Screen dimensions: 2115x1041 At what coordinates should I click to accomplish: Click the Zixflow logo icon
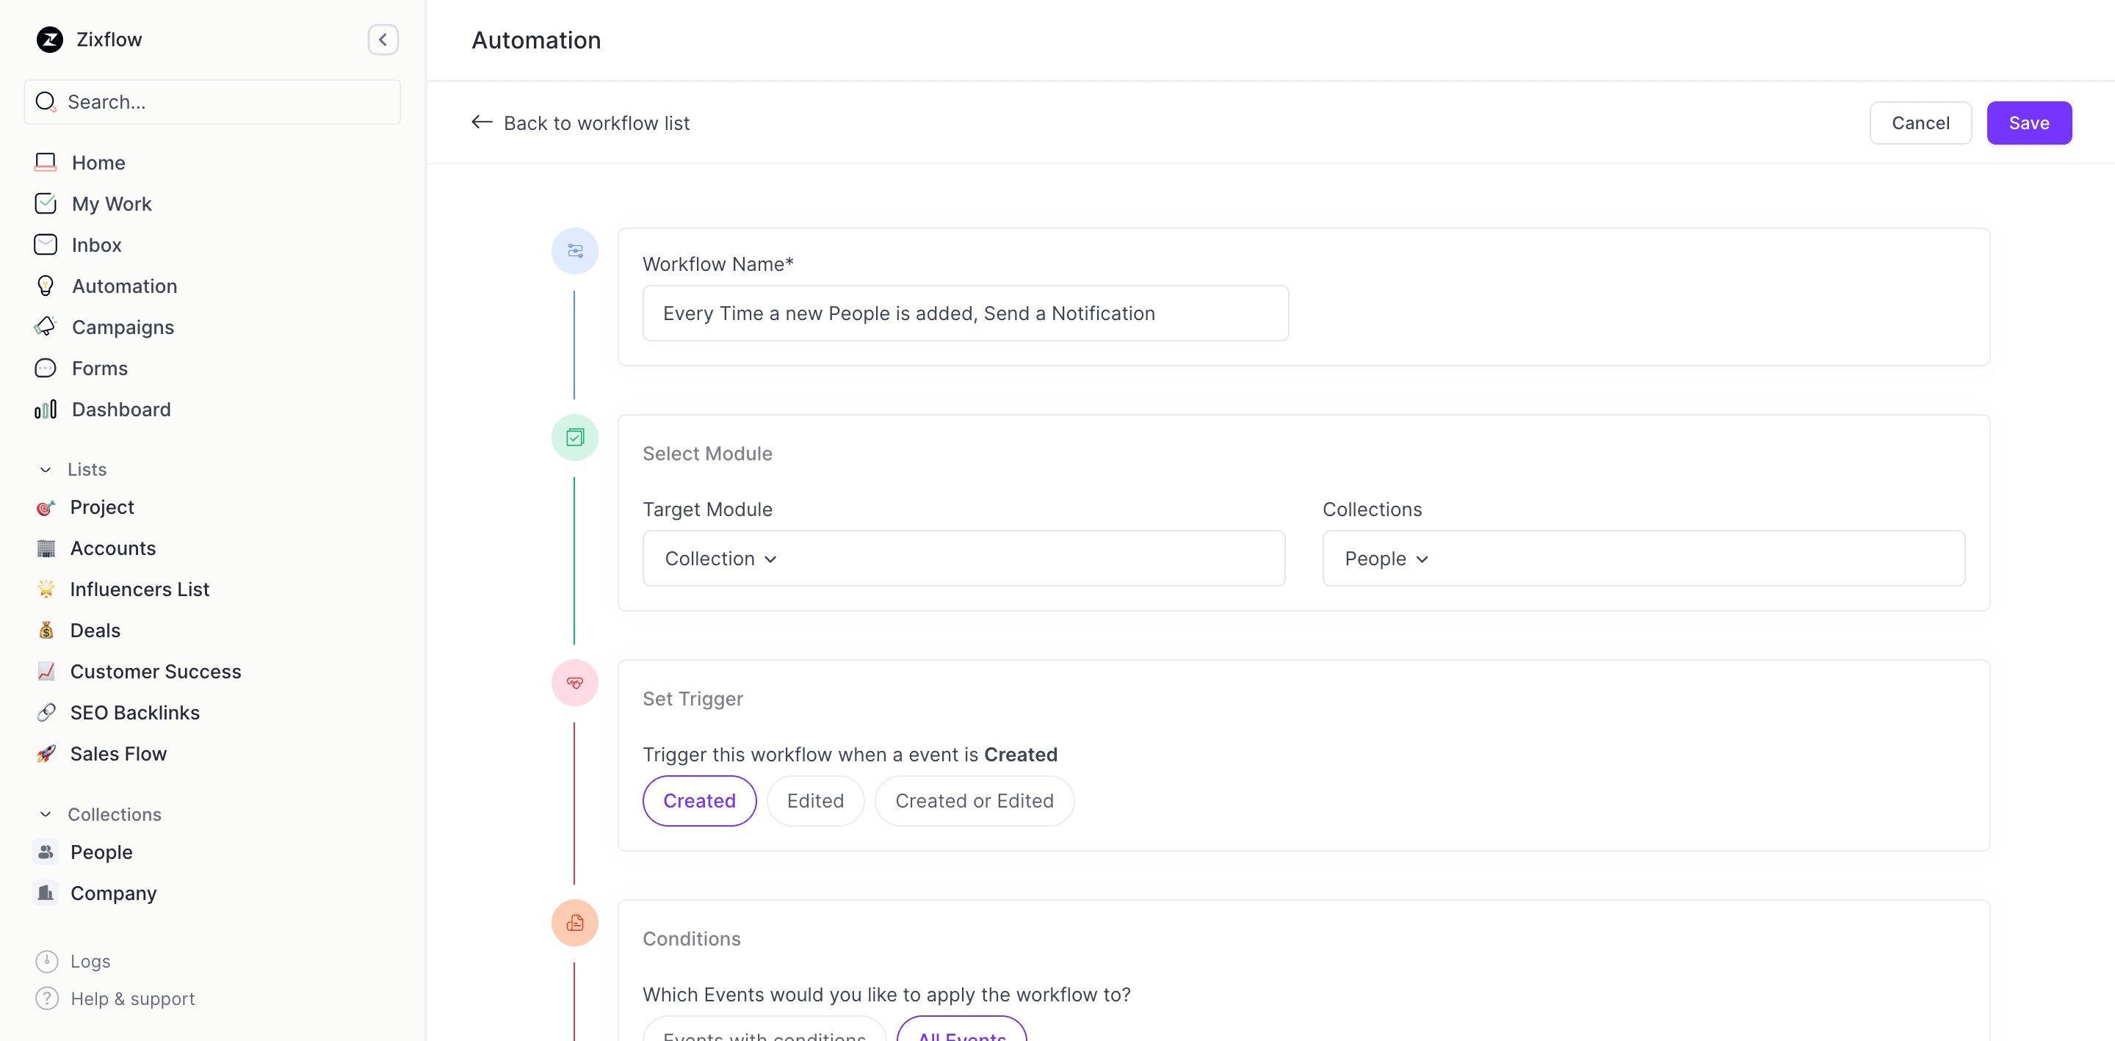pyautogui.click(x=49, y=40)
